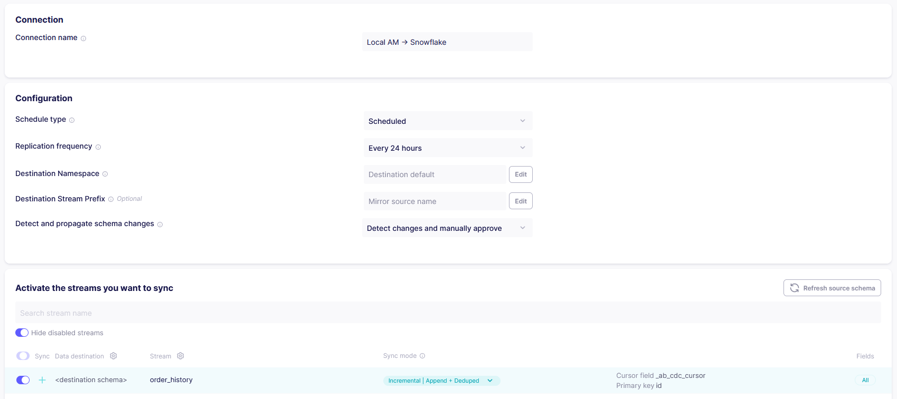
Task: Click info icon next to Connection name
Action: point(83,38)
